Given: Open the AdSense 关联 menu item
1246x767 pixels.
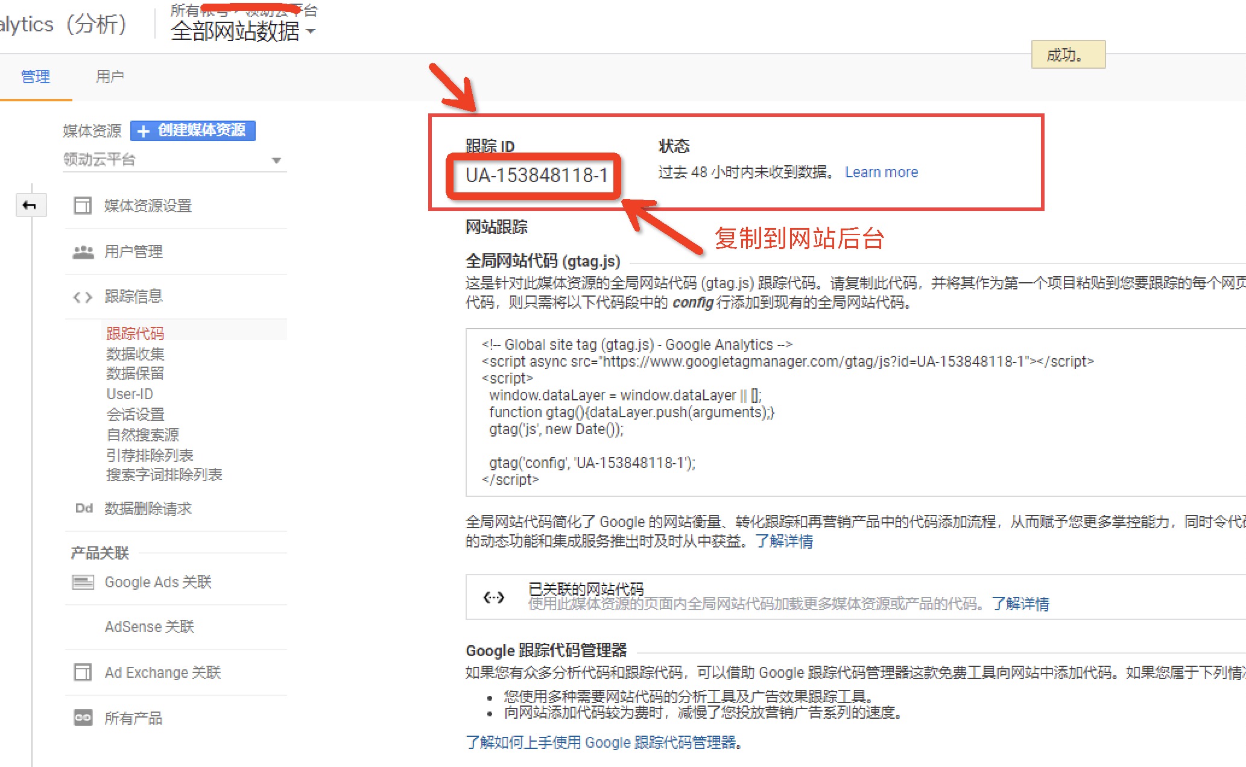Looking at the screenshot, I should (x=150, y=627).
